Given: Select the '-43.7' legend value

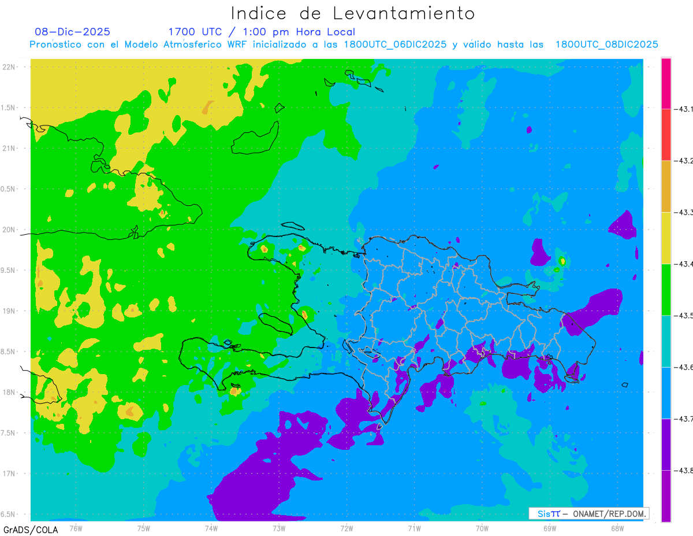Looking at the screenshot, I should point(683,419).
